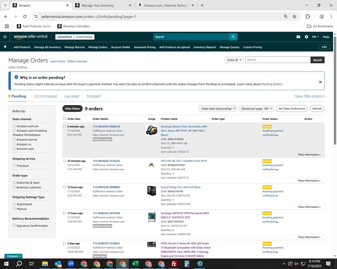Select order 113-2642240-3008210 checkbox
The width and height of the screenshot is (337, 269).
65,126
